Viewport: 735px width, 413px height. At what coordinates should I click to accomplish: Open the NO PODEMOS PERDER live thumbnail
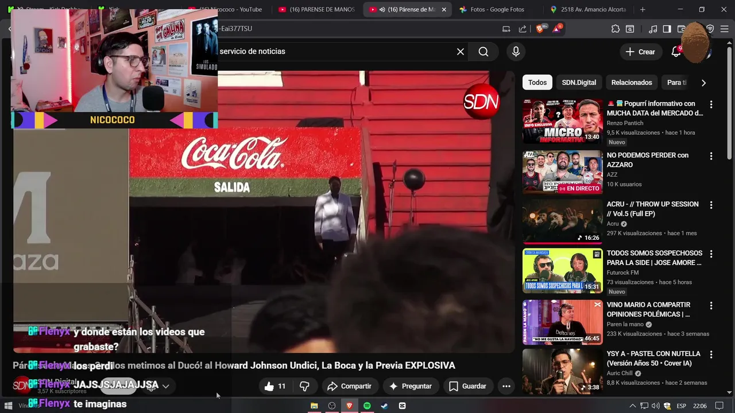(562, 172)
